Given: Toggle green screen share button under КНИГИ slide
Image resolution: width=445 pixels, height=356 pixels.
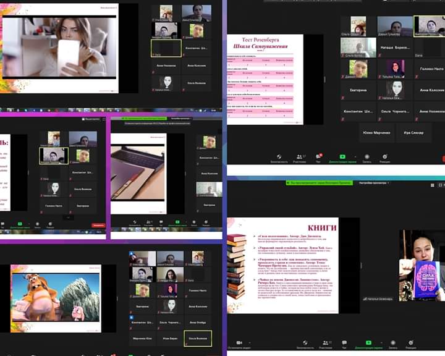Looking at the screenshot, I should pyautogui.click(x=368, y=342).
